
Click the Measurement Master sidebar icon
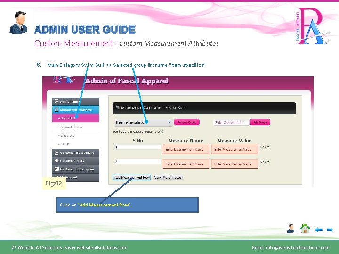(x=56, y=110)
